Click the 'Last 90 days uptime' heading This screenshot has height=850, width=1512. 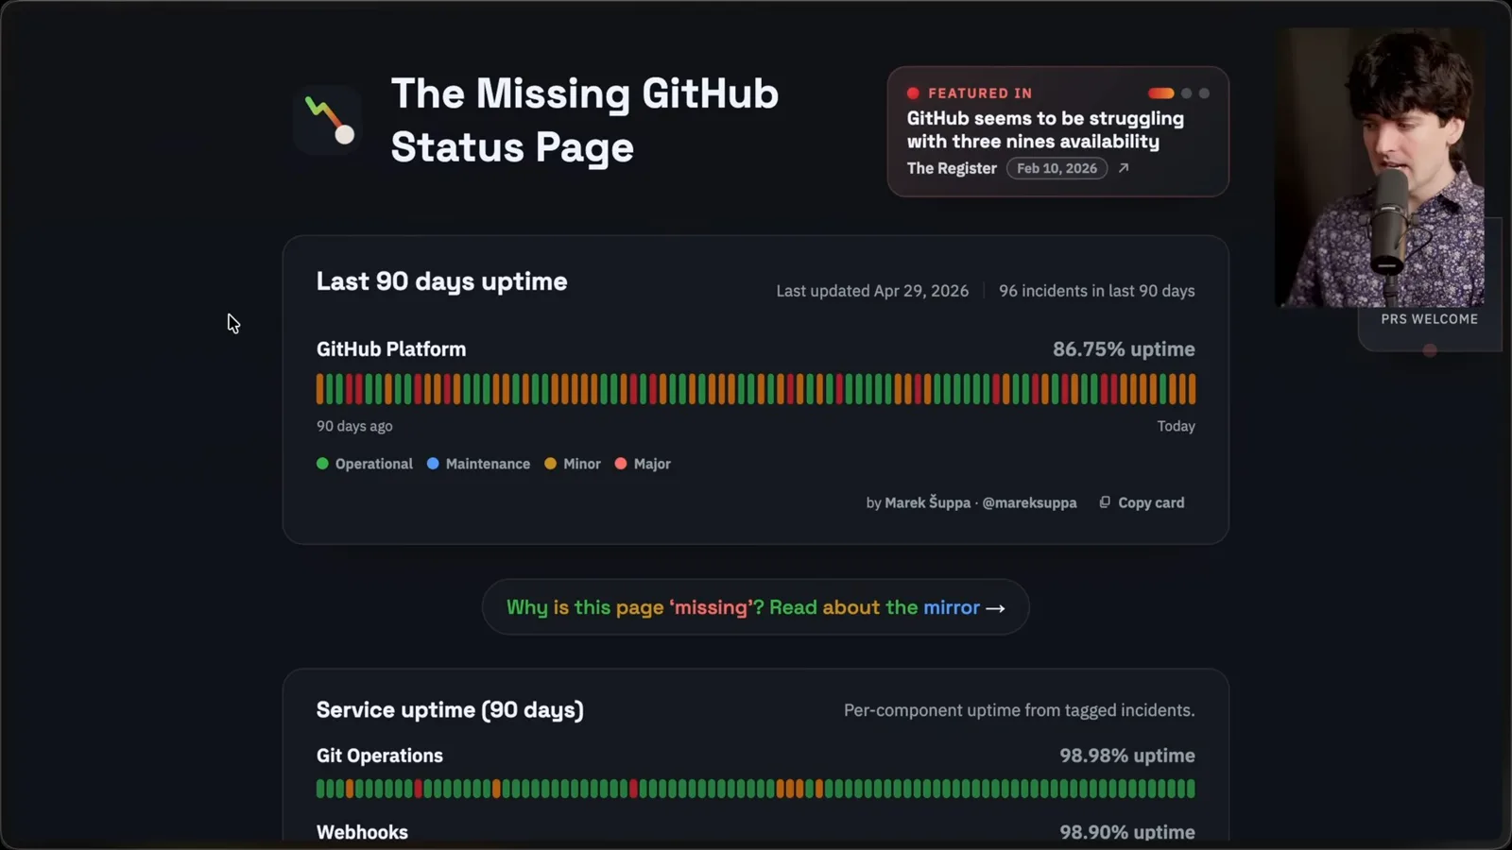[441, 281]
